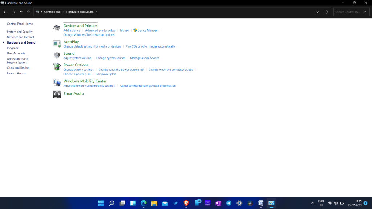Open the Windows Mobility Center icon
The width and height of the screenshot is (372, 209).
[x=57, y=83]
